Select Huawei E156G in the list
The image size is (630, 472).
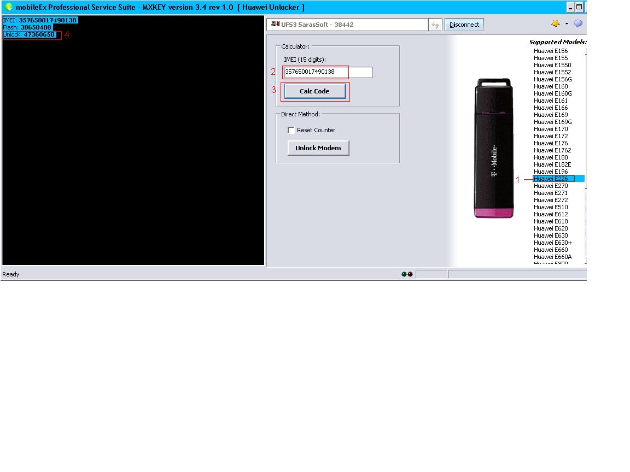552,79
